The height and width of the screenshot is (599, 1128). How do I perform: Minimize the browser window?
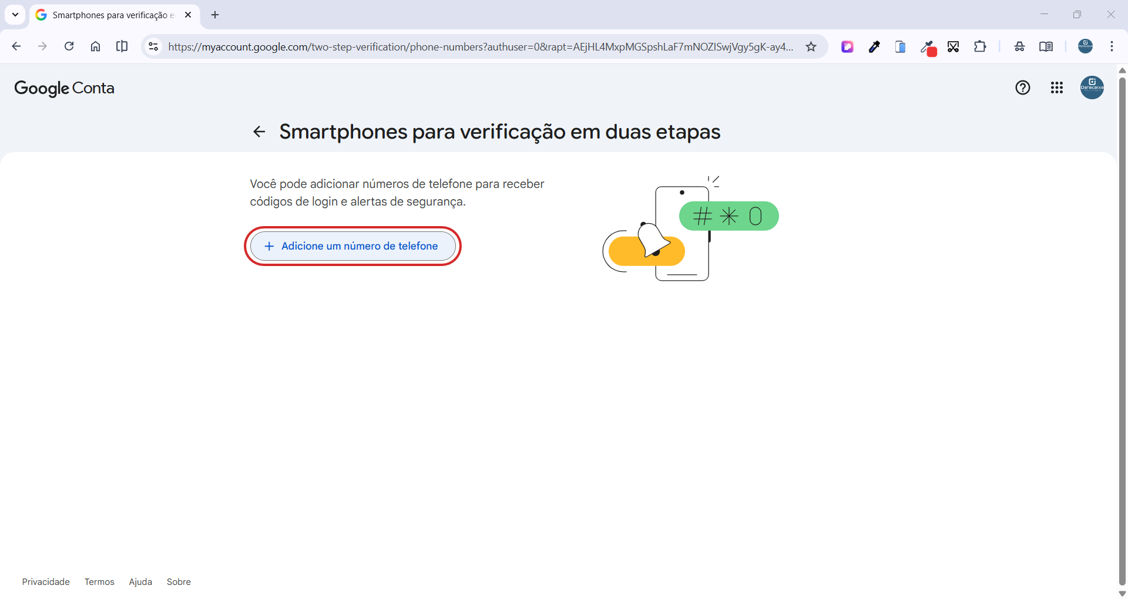1044,15
